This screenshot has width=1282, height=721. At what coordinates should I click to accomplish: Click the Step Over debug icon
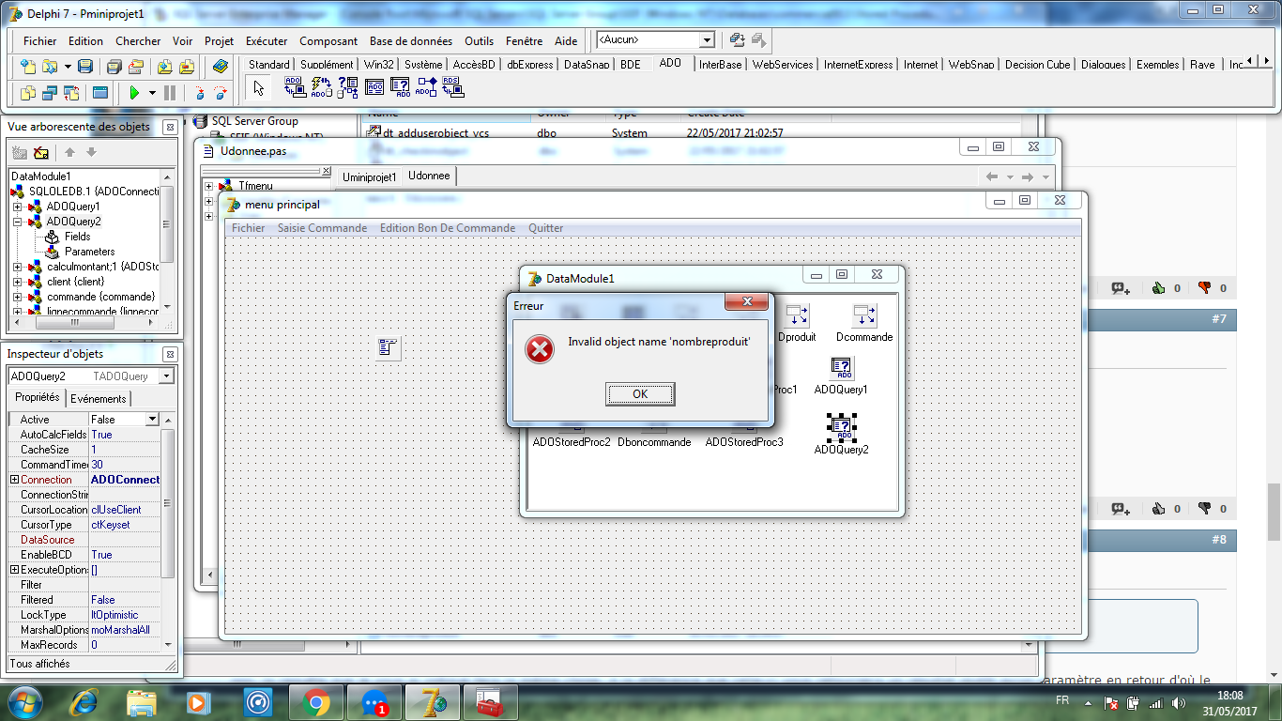[221, 93]
